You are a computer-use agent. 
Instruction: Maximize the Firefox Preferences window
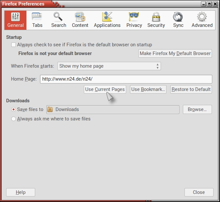click(x=209, y=4)
